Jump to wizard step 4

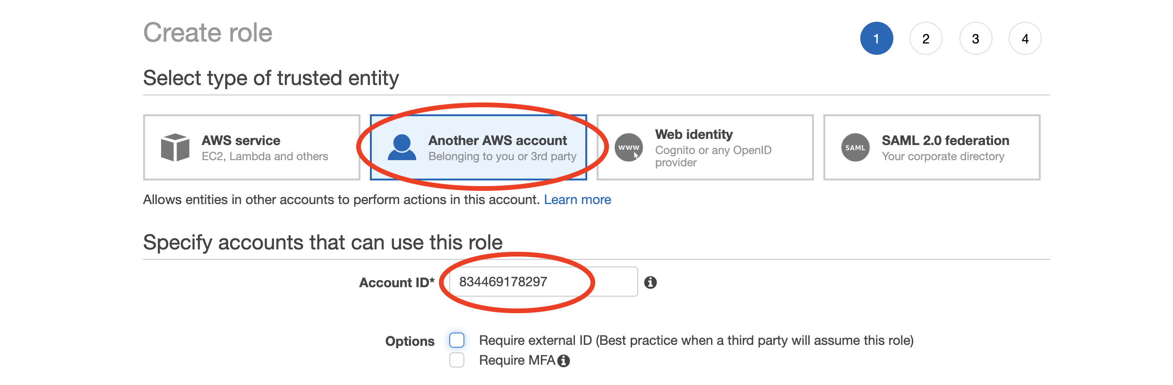(x=1025, y=38)
